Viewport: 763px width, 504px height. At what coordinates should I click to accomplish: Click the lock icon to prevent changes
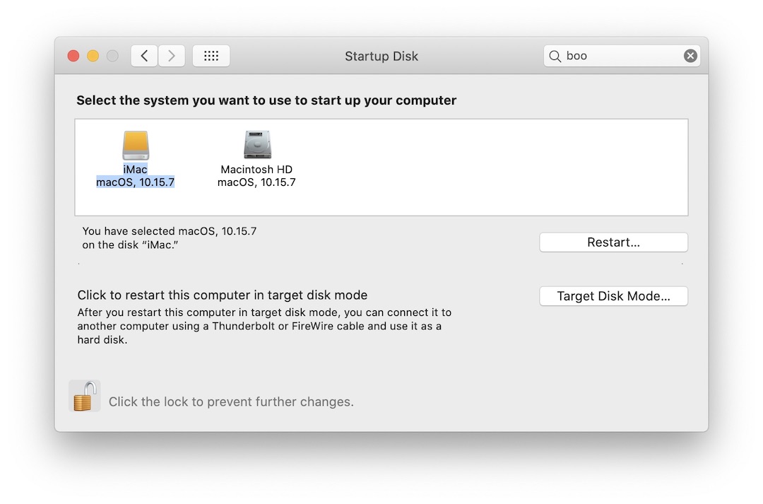[x=85, y=396]
